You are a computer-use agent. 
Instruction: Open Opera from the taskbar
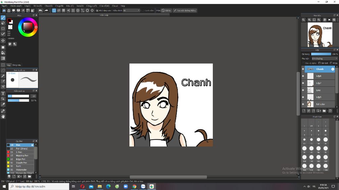tap(82, 187)
